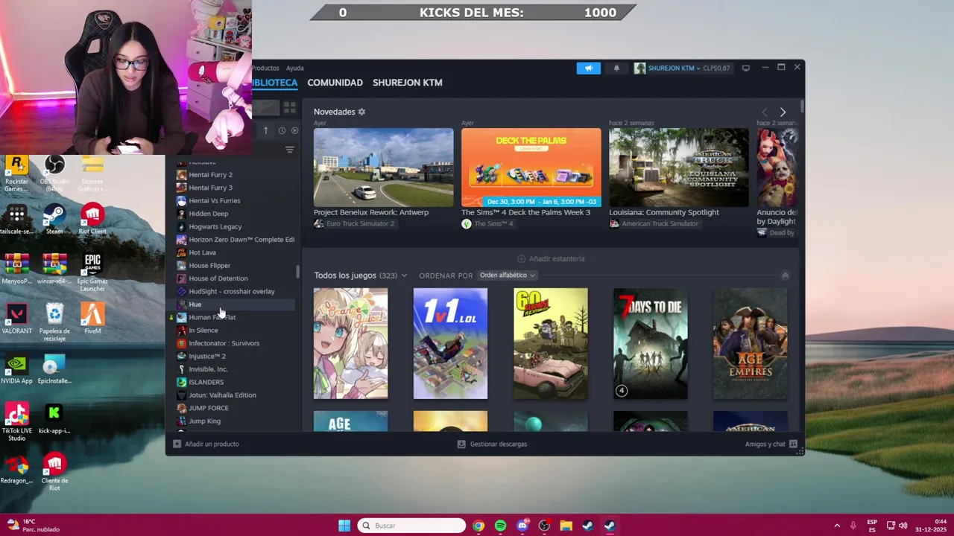Click Añadir estantería
This screenshot has height=536, width=954.
point(551,258)
